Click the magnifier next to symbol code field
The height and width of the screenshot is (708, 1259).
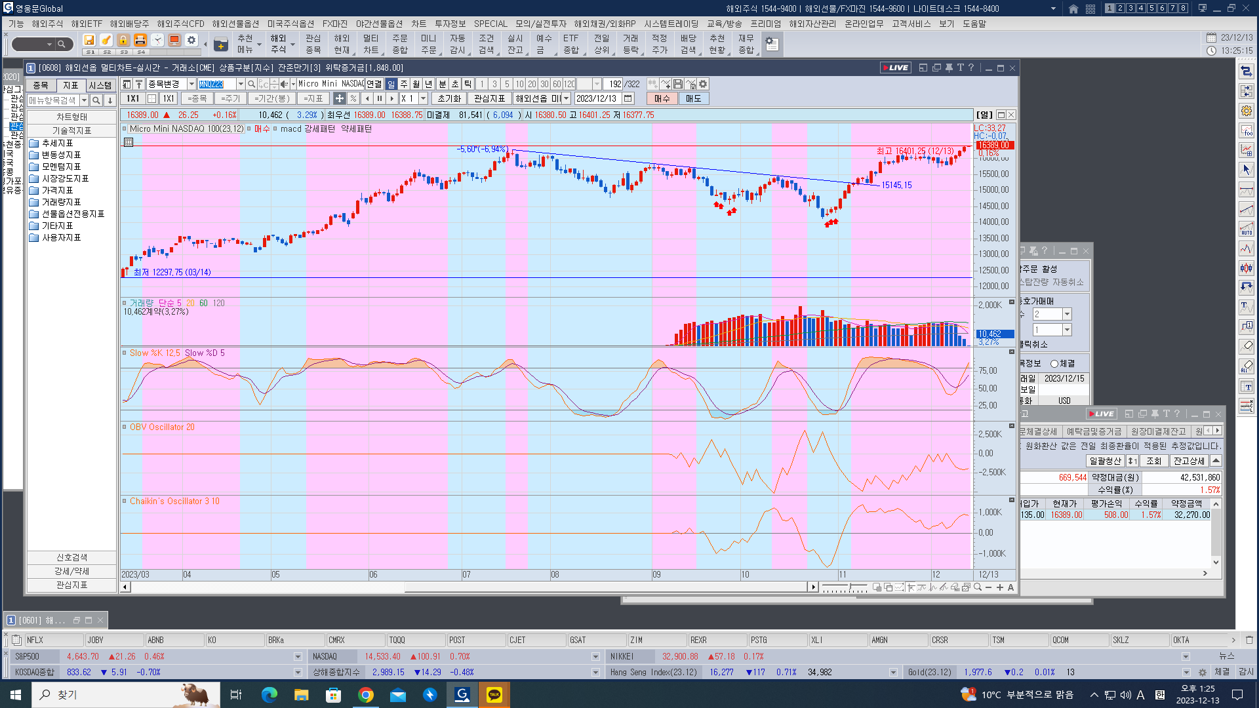251,84
